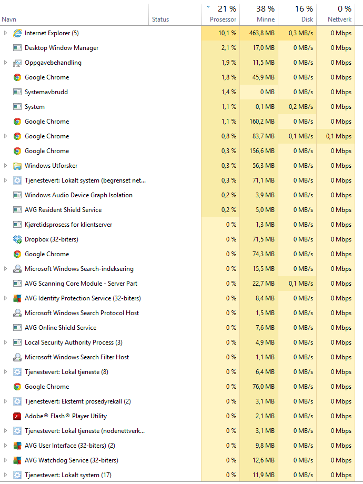Sort processes by Minne column
The image size is (363, 484).
point(259,14)
